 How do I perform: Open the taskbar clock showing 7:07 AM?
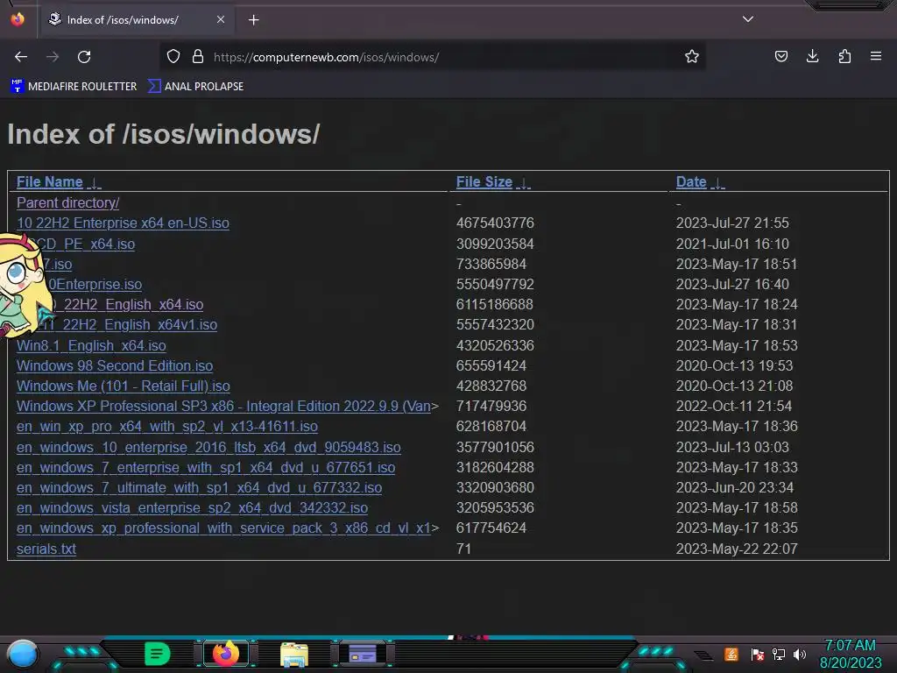[x=851, y=654]
